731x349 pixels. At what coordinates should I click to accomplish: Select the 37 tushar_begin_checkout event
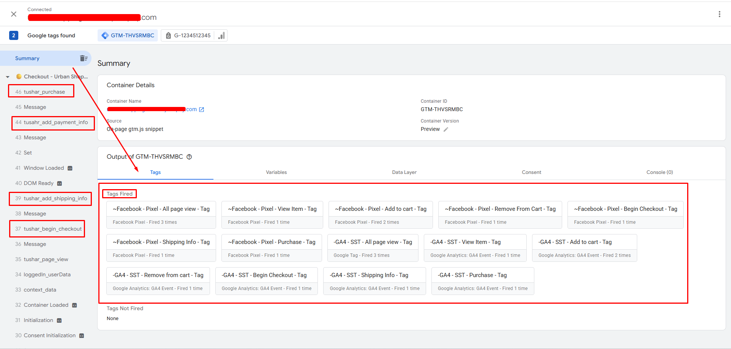point(53,229)
